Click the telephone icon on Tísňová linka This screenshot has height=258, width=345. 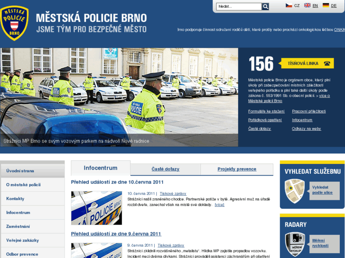[327, 63]
